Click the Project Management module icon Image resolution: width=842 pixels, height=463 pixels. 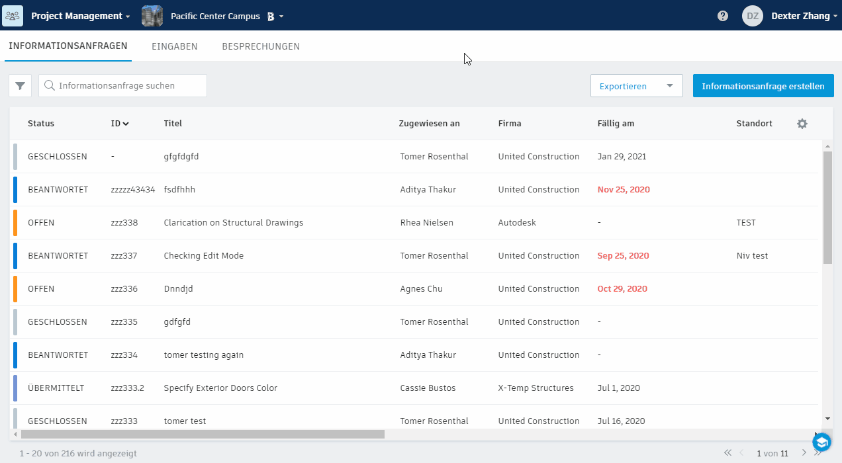point(13,16)
